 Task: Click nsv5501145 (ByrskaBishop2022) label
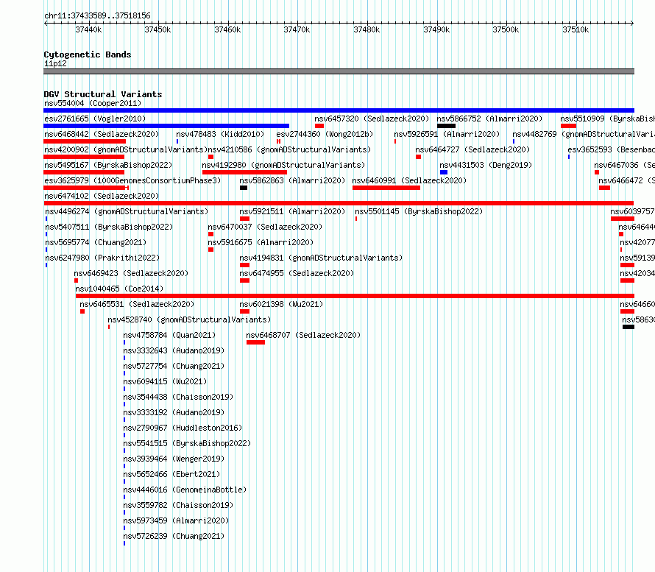tap(419, 211)
